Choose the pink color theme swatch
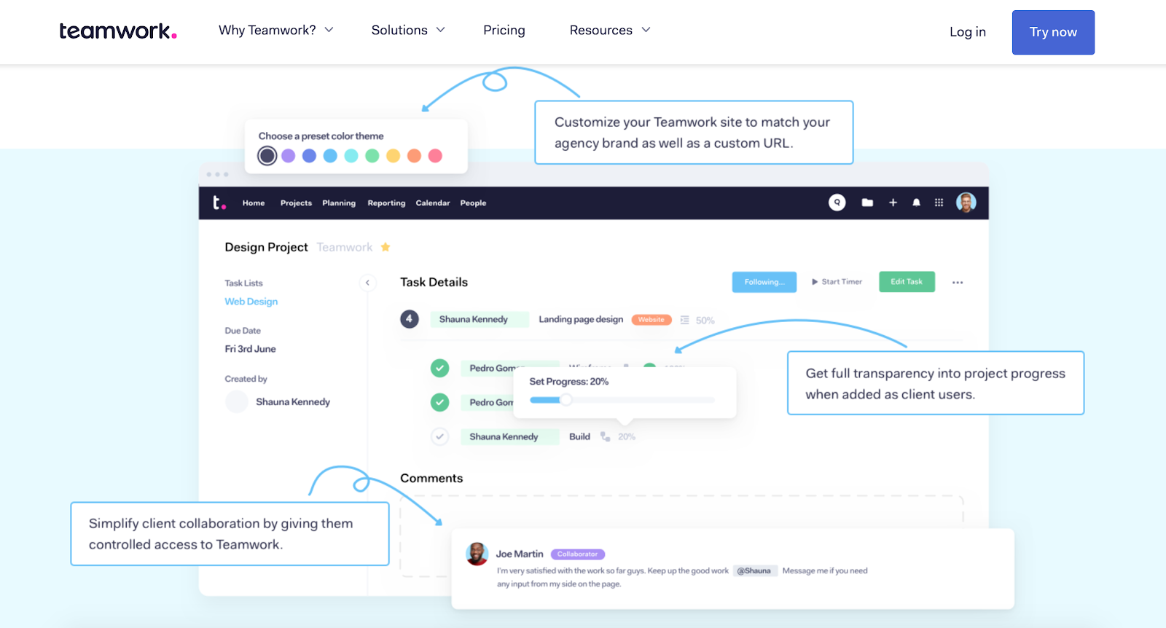The image size is (1166, 628). pyautogui.click(x=435, y=156)
